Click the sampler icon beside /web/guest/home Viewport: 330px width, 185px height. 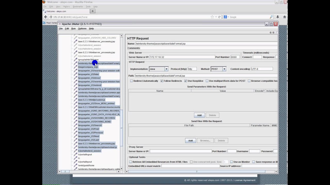click(x=76, y=165)
